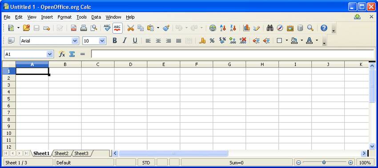Click the Sum sigma icon
This screenshot has width=378, height=168.
(72, 54)
